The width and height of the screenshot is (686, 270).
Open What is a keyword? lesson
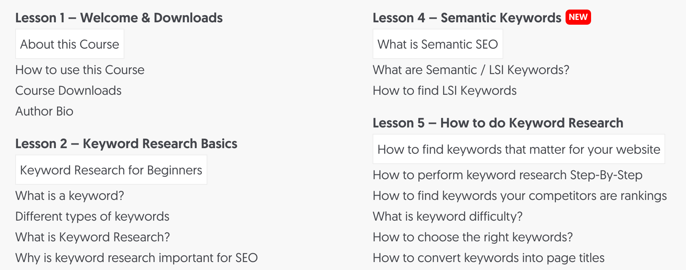tap(70, 196)
